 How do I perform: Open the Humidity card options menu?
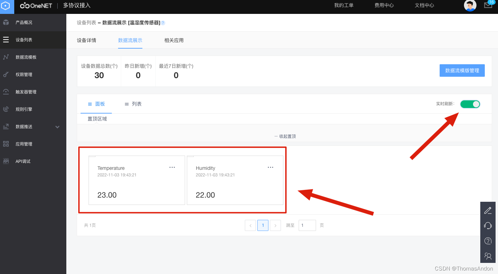271,167
